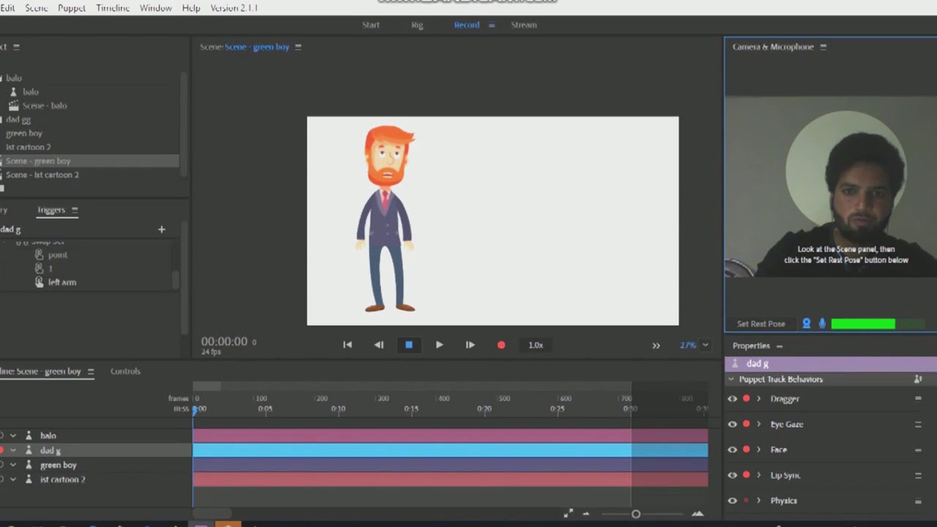Go to the scene start
The width and height of the screenshot is (937, 527).
tap(347, 345)
